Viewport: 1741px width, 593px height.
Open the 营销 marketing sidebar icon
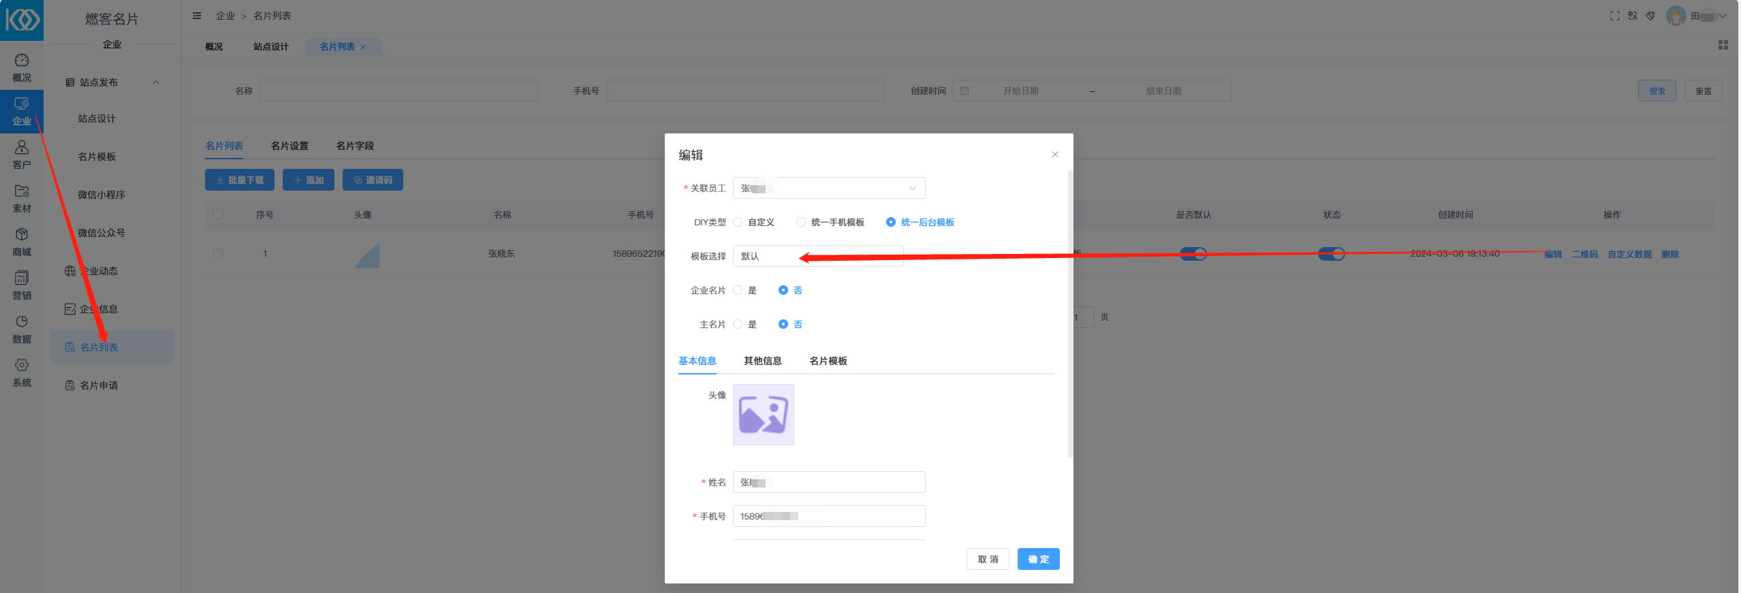pyautogui.click(x=22, y=285)
